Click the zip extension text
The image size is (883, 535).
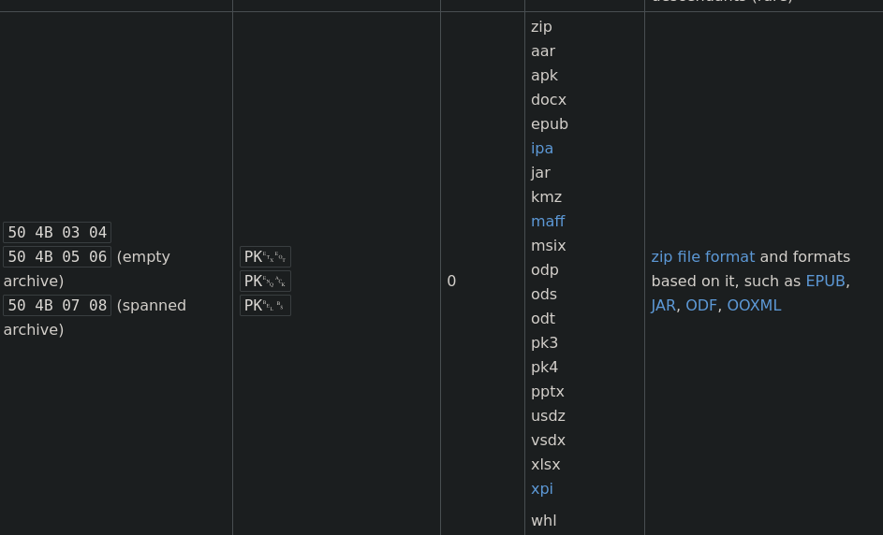(541, 27)
